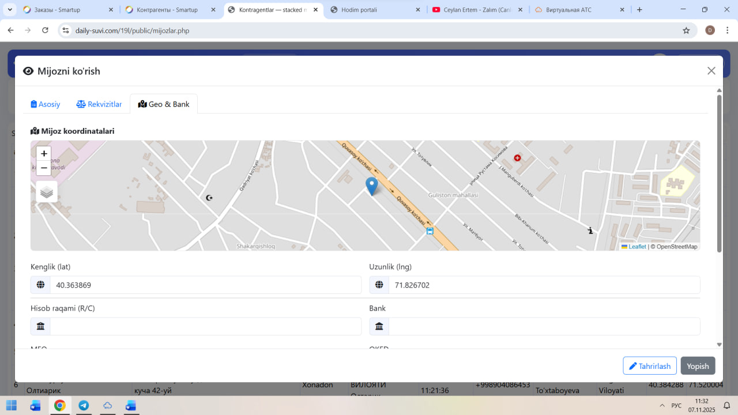
Task: Click the Tahrirlash edit button
Action: point(649,366)
